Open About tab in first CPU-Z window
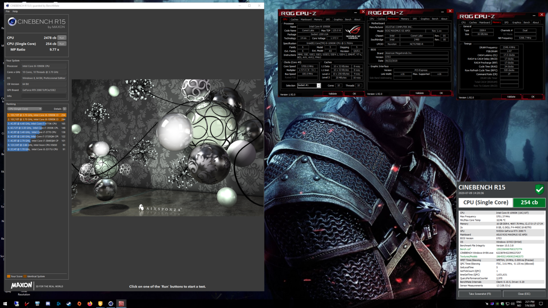The width and height of the screenshot is (548, 308). 357,19
